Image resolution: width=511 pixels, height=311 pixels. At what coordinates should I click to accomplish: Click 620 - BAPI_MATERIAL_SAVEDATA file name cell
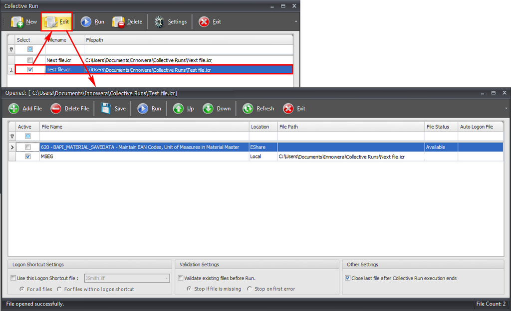(x=144, y=147)
